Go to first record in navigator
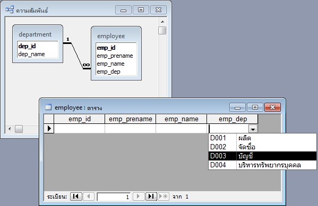318x206 pixels. (x=76, y=196)
